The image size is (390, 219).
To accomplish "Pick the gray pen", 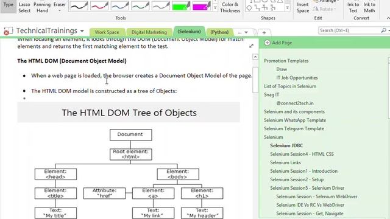I will pos(161,5).
